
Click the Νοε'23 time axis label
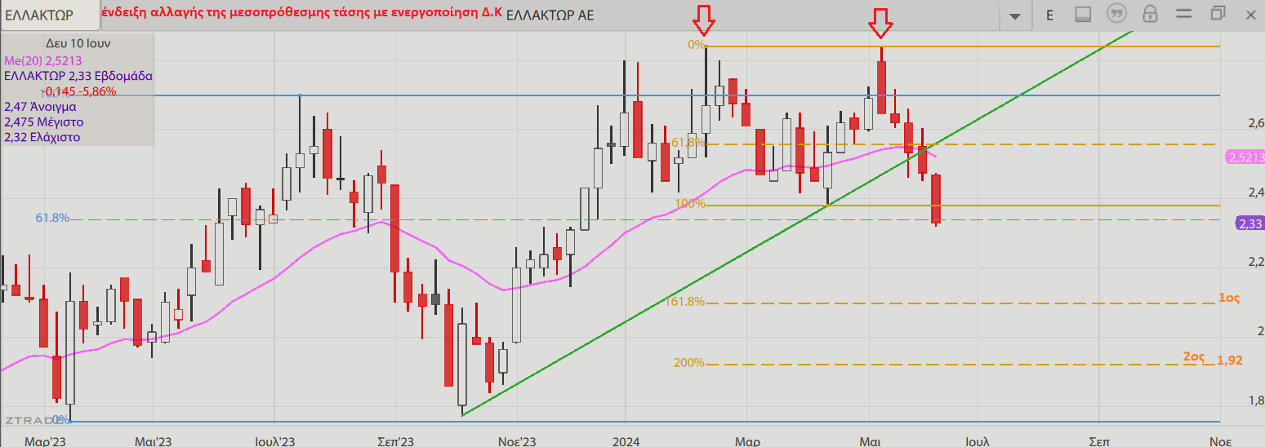pos(517,440)
